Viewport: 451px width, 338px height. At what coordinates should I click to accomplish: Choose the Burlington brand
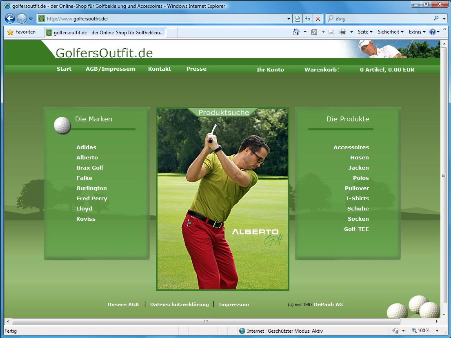tap(91, 188)
